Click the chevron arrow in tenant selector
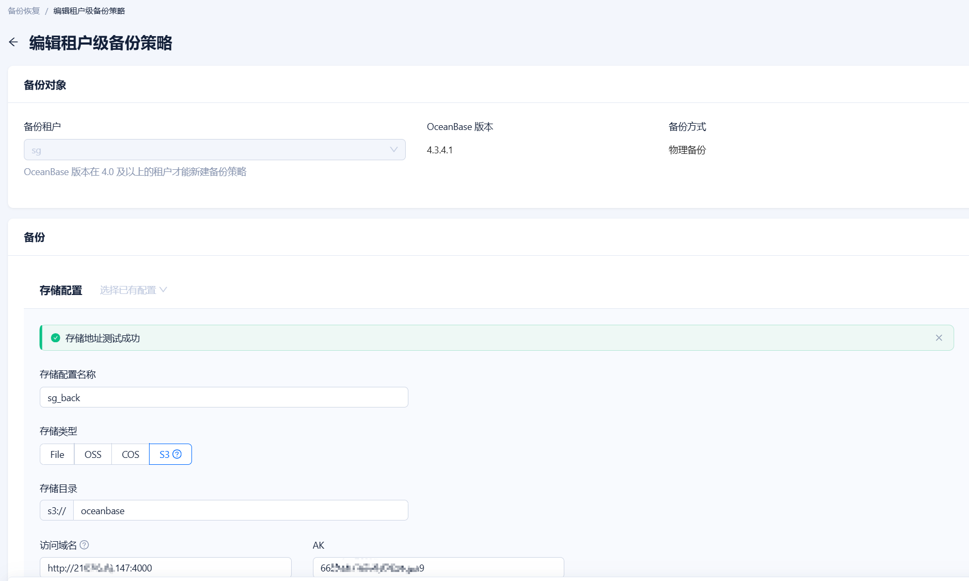The width and height of the screenshot is (969, 581). pos(394,150)
